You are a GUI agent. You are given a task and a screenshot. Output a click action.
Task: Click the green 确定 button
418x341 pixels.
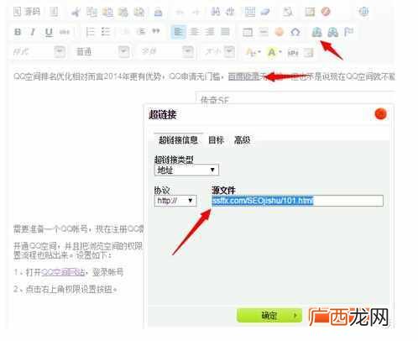click(x=269, y=316)
